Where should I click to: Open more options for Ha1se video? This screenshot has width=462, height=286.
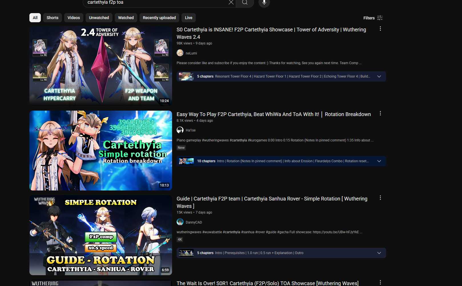point(380,113)
